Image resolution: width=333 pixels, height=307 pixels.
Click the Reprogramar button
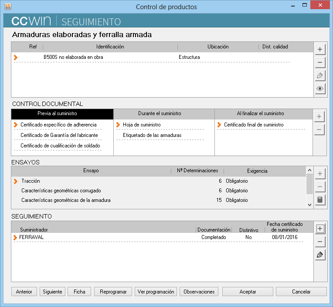(x=113, y=292)
